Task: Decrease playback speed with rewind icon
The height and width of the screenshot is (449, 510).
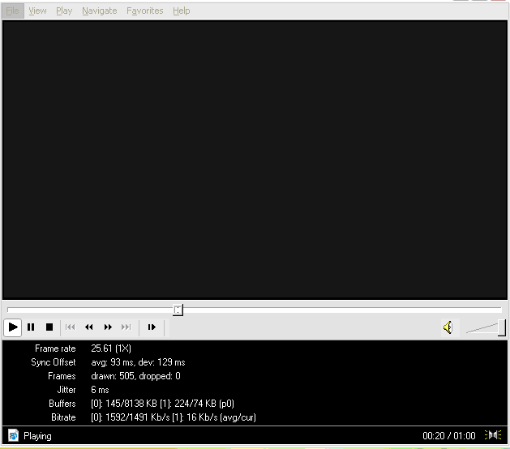Action: pos(89,327)
